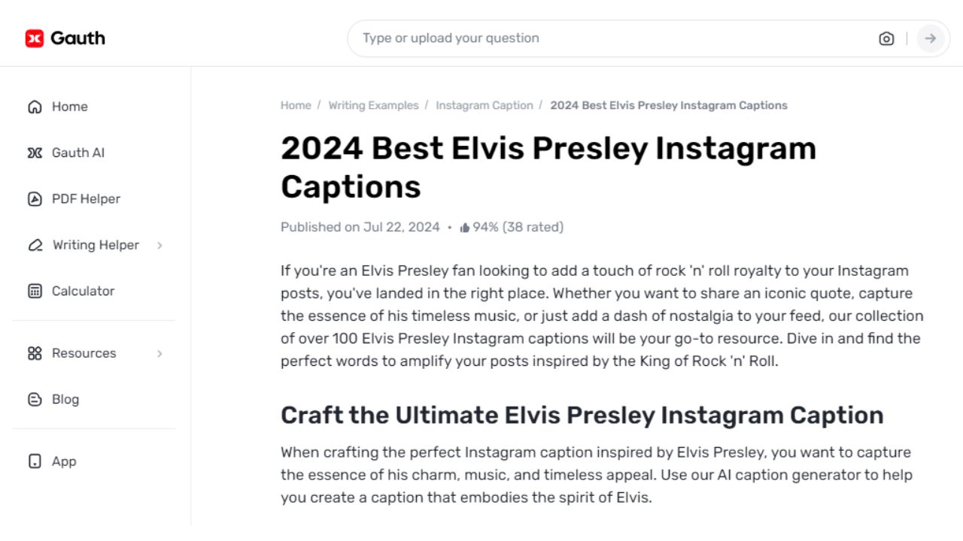Collapse the Resources chevron arrow
Image resolution: width=963 pixels, height=541 pixels.
click(159, 353)
